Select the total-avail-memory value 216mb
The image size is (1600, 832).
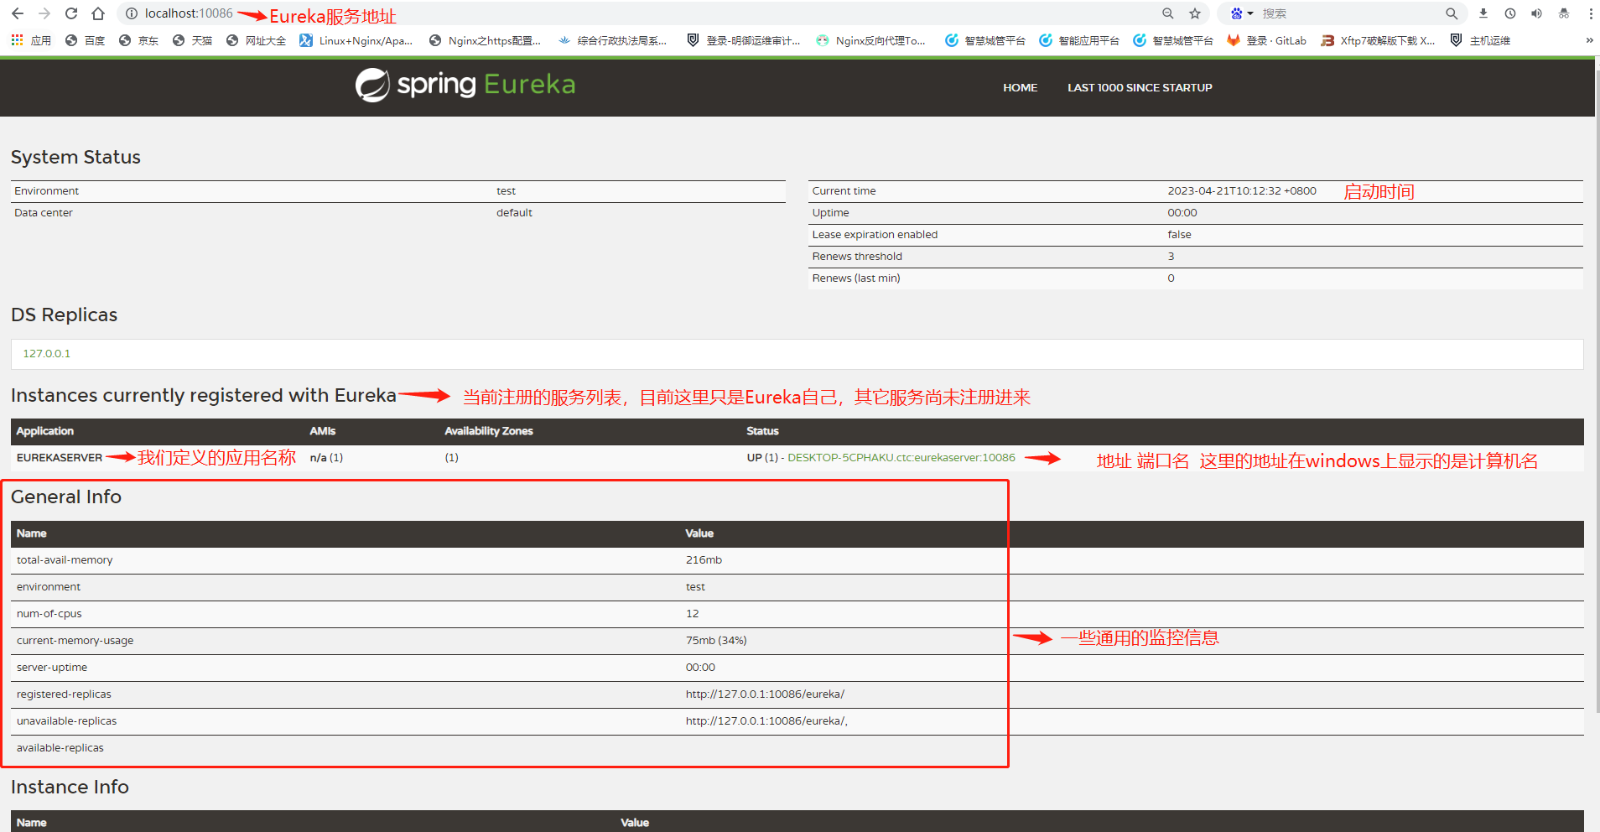[x=704, y=559]
